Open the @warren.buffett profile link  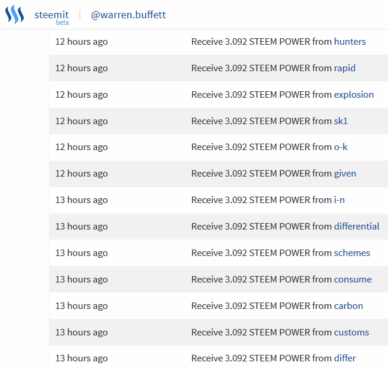(129, 15)
